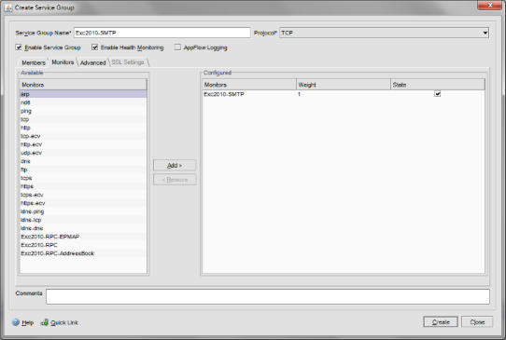The image size is (506, 340).
Task: Open the Protocol dropdown
Action: point(384,33)
